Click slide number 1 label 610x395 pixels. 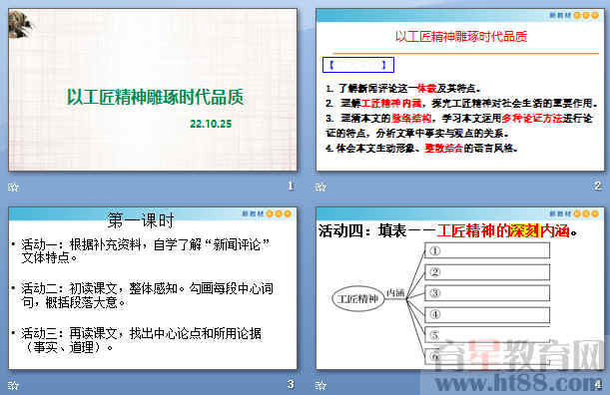(x=291, y=187)
